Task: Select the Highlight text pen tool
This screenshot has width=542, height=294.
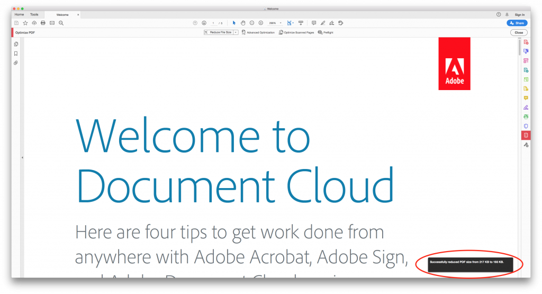Action: pyautogui.click(x=323, y=23)
